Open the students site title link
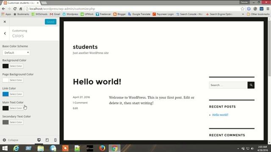271x152 pixels. click(x=85, y=47)
